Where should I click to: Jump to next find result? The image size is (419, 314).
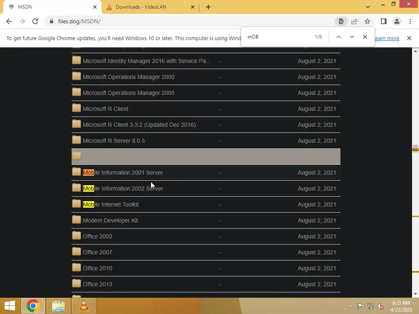[351, 37]
